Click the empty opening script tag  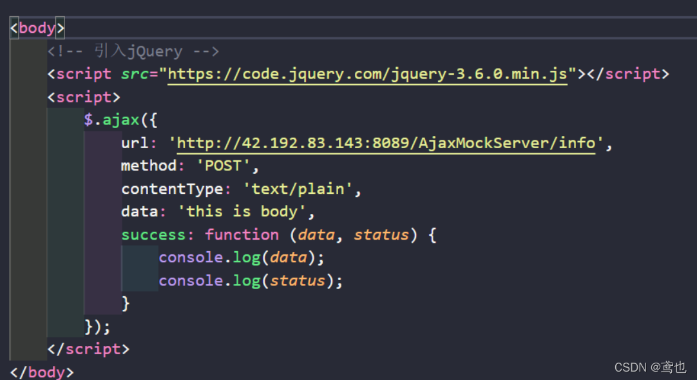point(84,97)
